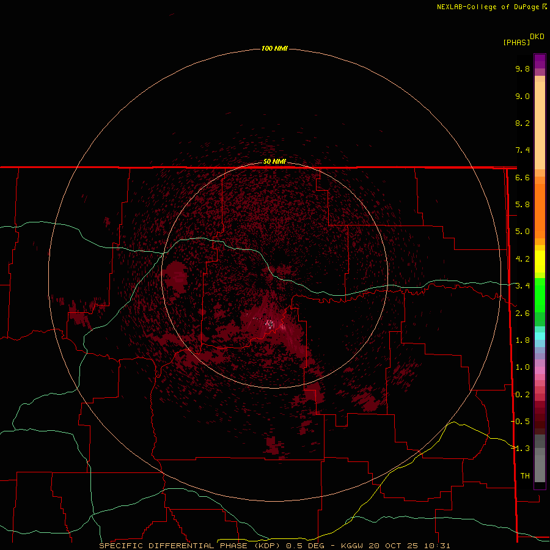Viewport: 550px width, 550px height.
Task: Click the (KDP) product code in the caption
Action: click(267, 546)
